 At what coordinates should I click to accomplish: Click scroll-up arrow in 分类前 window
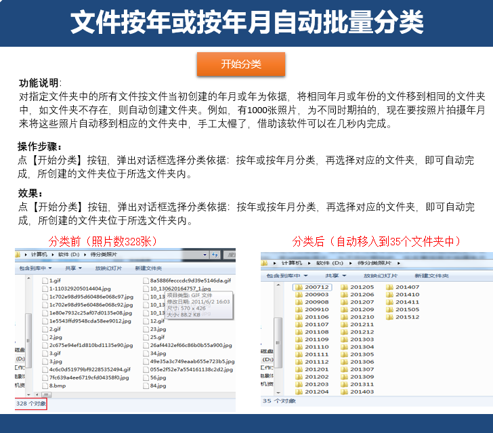[28, 279]
